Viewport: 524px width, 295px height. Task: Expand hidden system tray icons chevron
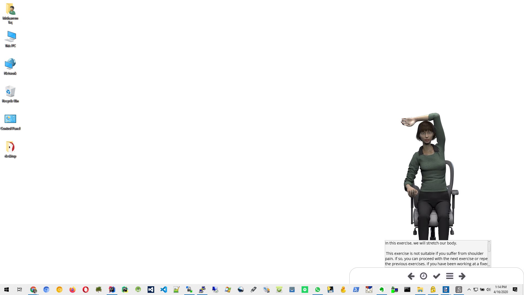pyautogui.click(x=469, y=290)
